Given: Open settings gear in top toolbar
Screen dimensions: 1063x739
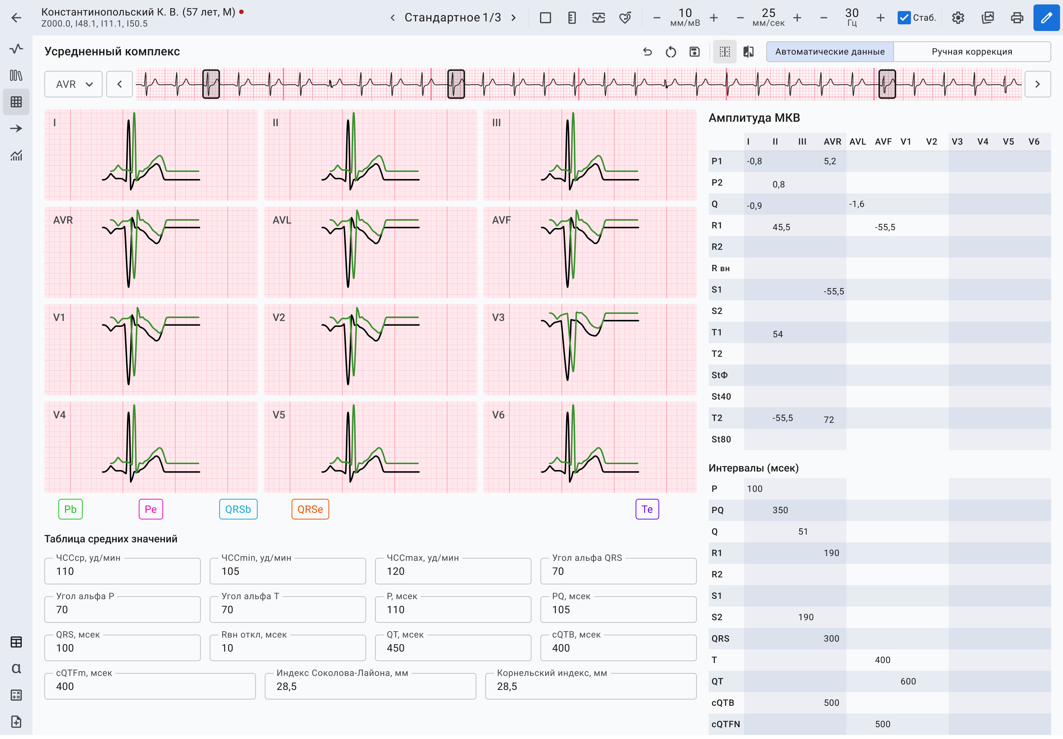Looking at the screenshot, I should tap(958, 18).
